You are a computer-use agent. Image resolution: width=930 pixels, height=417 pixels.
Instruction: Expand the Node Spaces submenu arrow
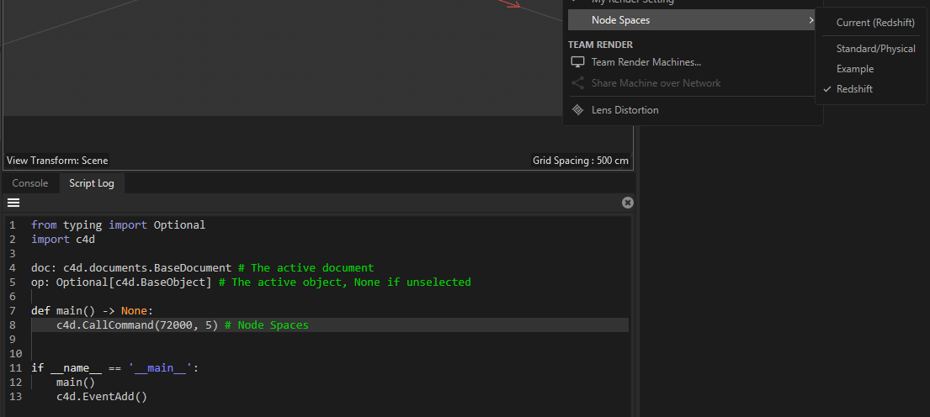click(x=810, y=20)
